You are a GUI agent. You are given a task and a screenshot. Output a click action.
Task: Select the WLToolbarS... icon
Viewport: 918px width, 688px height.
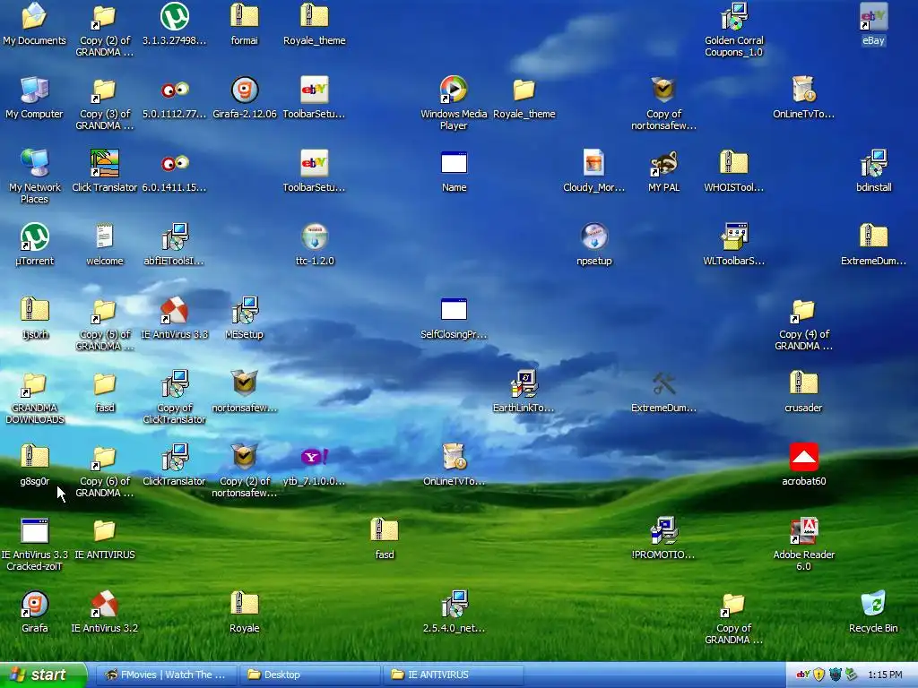click(x=733, y=236)
